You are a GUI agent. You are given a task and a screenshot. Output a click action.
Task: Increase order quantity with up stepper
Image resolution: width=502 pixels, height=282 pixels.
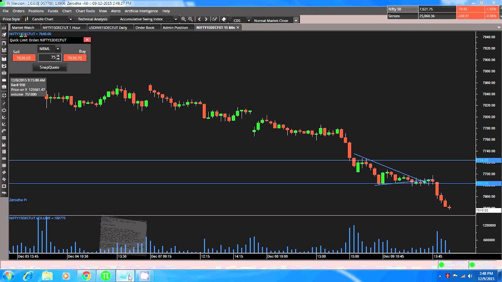point(58,56)
